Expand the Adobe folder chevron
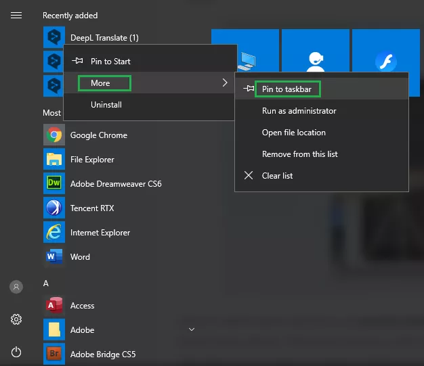Screen dimensions: 424x366 coord(192,329)
